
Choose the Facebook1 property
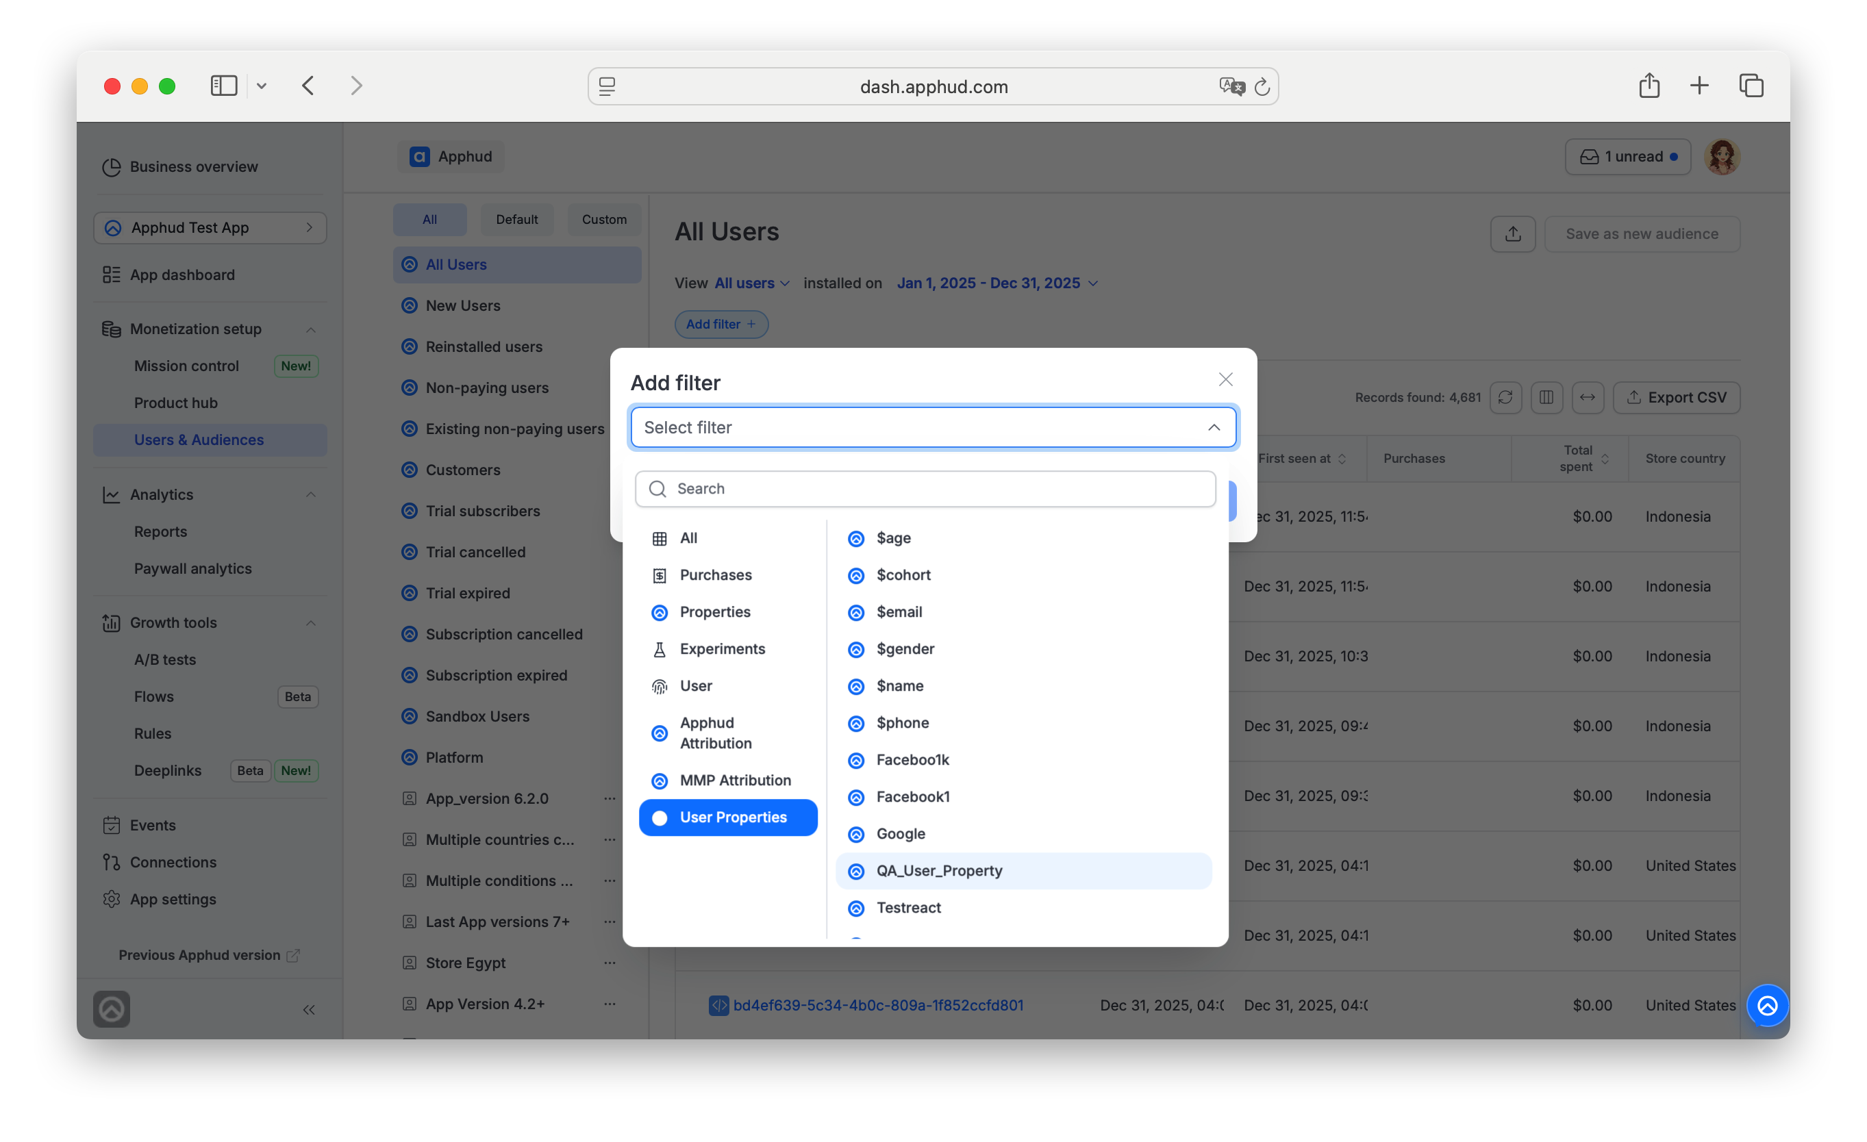pyautogui.click(x=1023, y=797)
